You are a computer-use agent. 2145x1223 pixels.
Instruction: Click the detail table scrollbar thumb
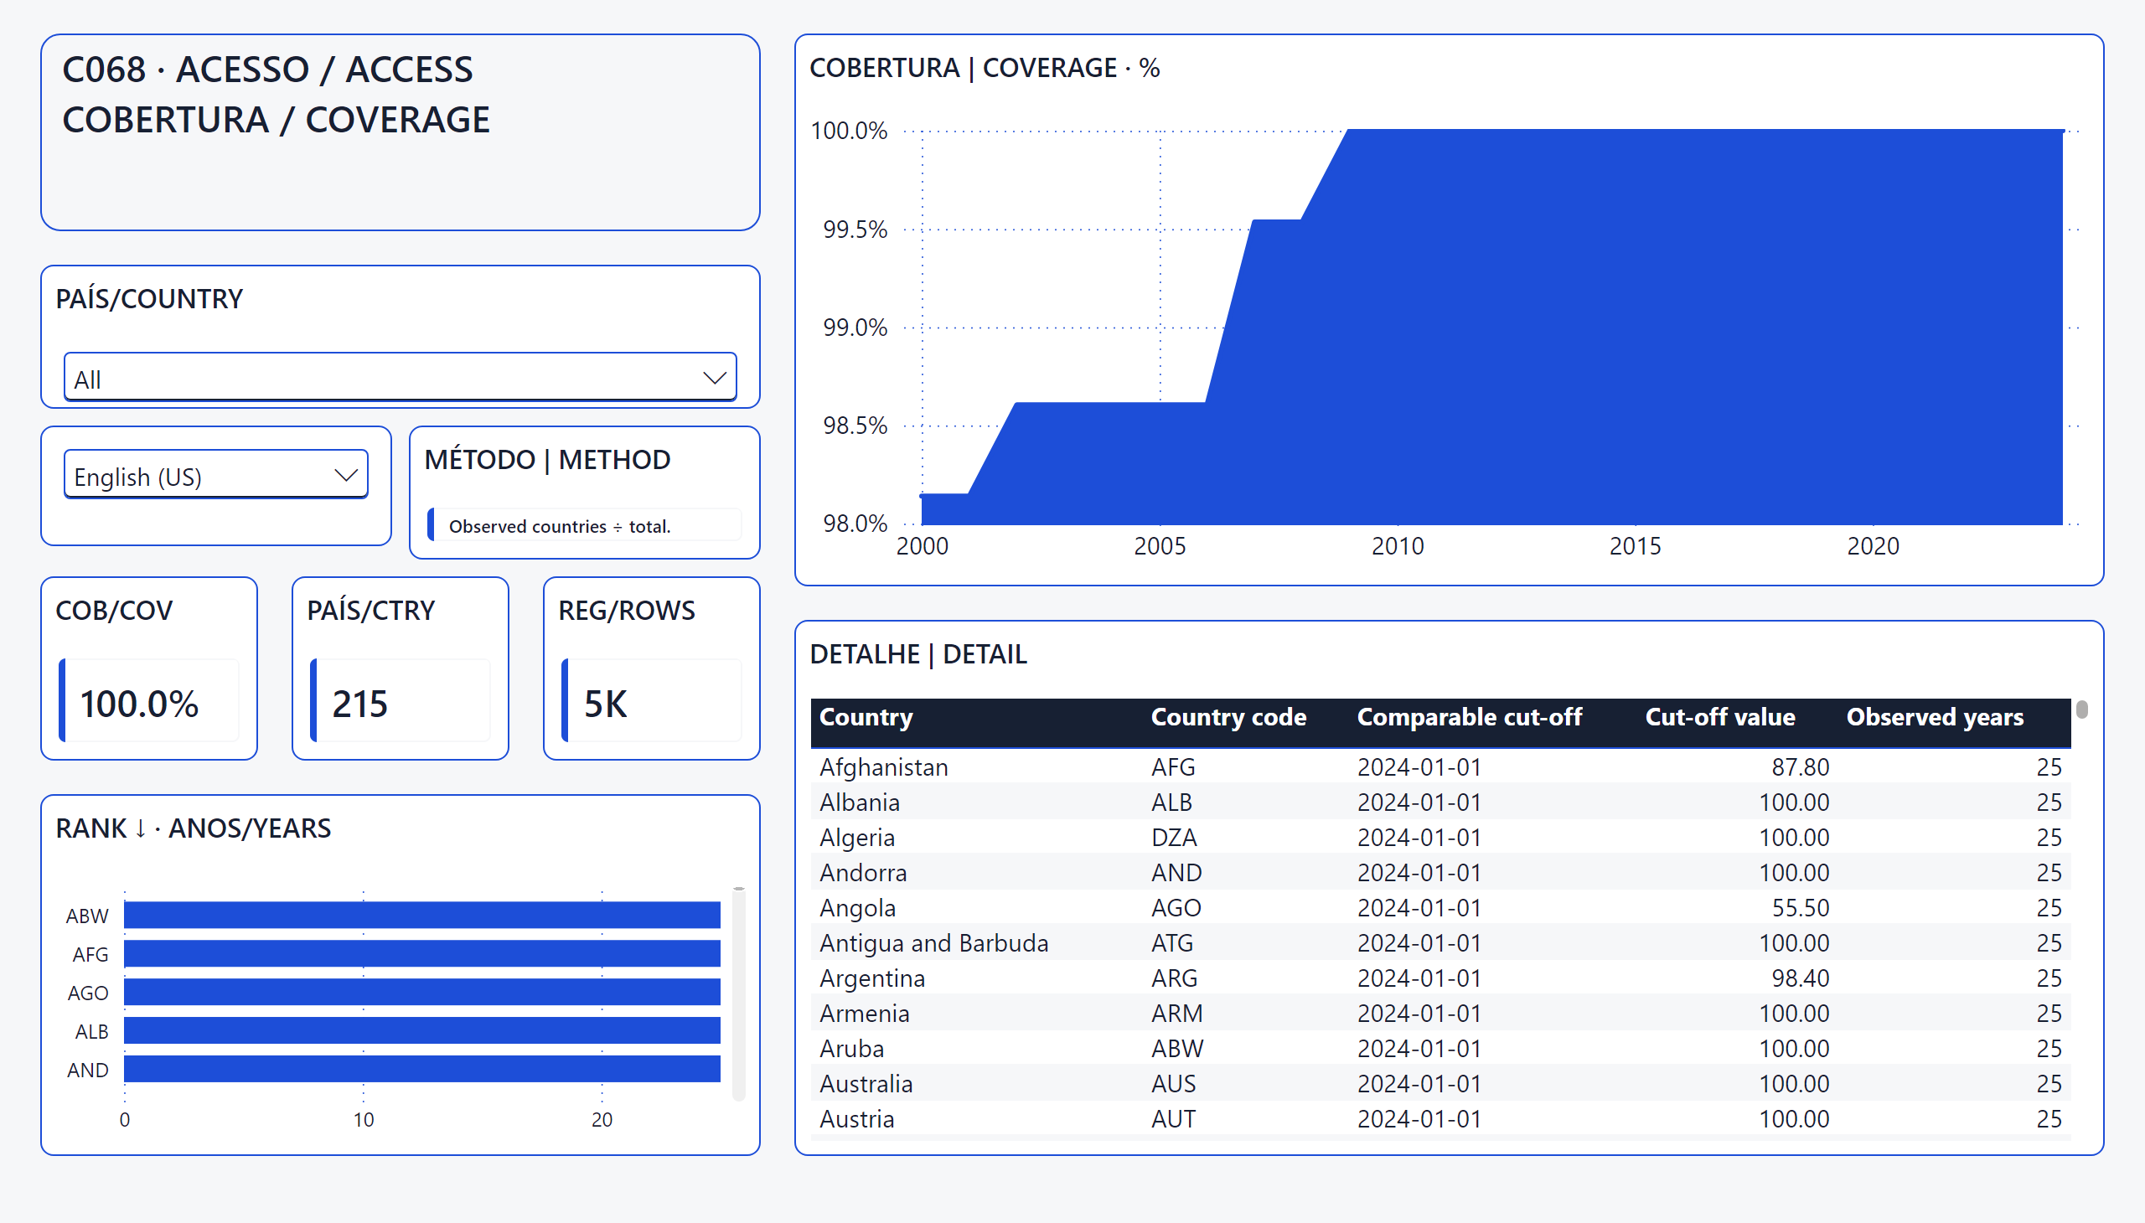pyautogui.click(x=2081, y=709)
